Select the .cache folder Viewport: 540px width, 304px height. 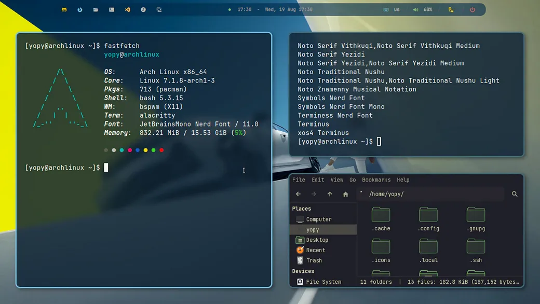coord(381,219)
